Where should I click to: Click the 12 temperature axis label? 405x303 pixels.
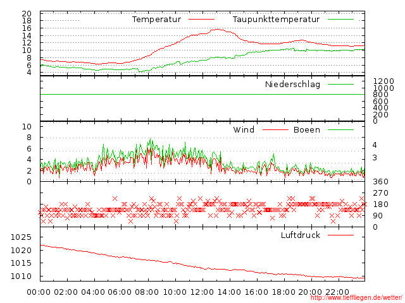tap(27, 43)
